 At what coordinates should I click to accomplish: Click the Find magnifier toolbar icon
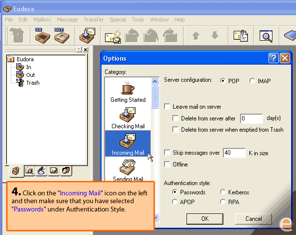[x=266, y=36]
